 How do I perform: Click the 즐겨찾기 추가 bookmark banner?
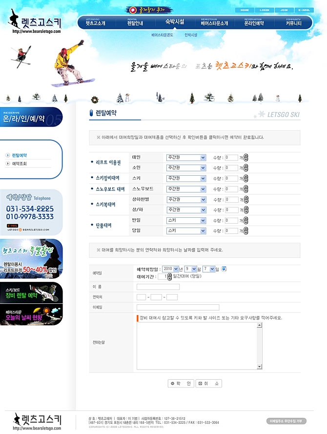[x=149, y=10]
